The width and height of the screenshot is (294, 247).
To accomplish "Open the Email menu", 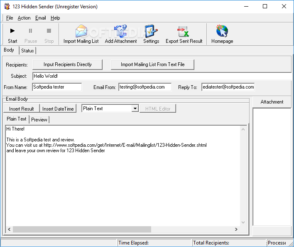I will click(x=41, y=18).
